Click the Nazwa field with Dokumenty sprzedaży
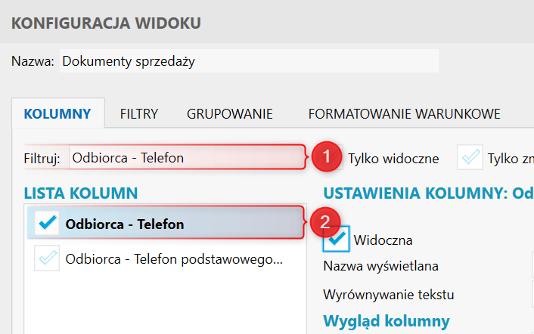The width and height of the screenshot is (534, 334). coord(249,61)
